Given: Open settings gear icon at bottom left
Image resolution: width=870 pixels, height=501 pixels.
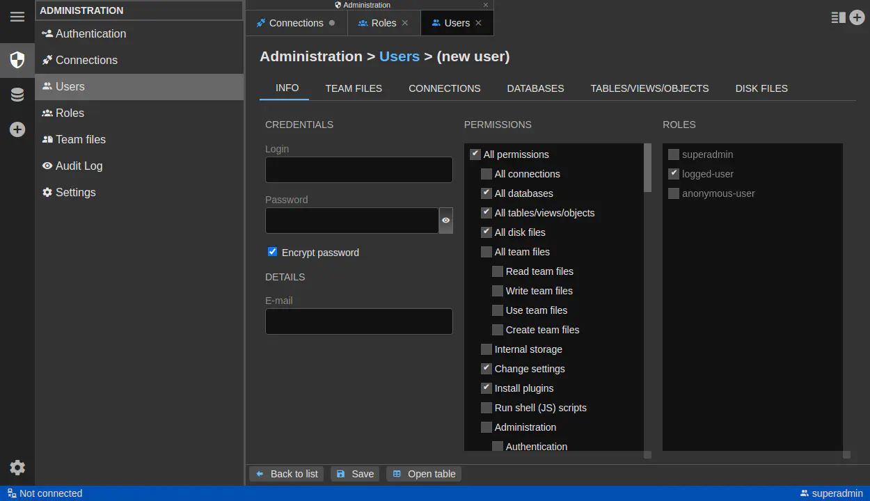Looking at the screenshot, I should 17,468.
